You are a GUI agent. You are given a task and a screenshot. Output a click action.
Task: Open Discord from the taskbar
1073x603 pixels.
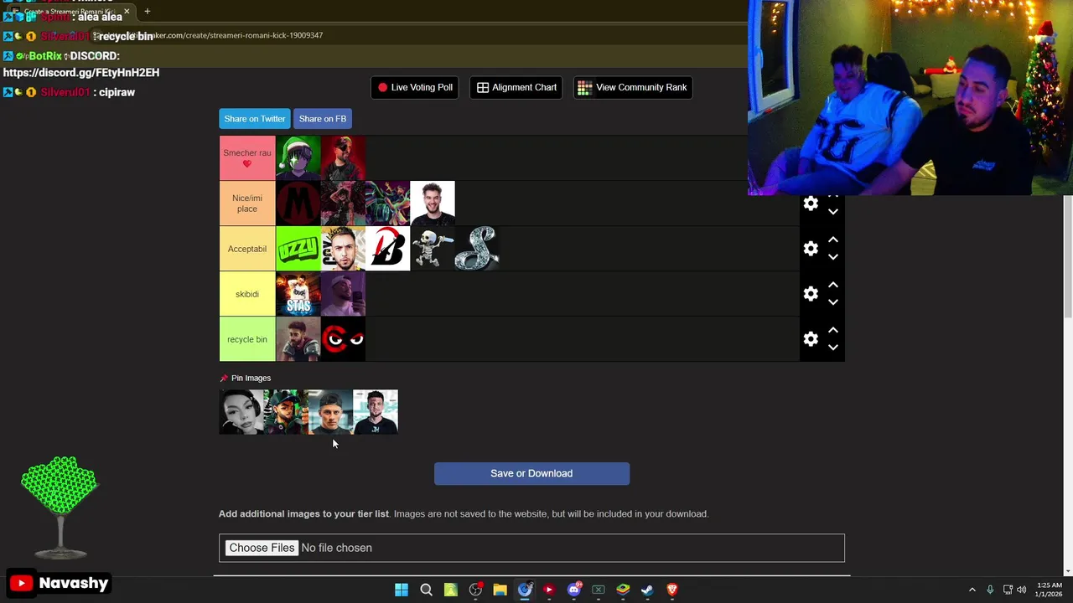pyautogui.click(x=573, y=590)
